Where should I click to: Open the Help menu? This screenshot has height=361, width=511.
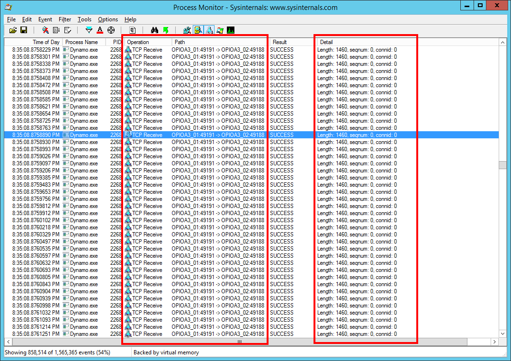[130, 19]
